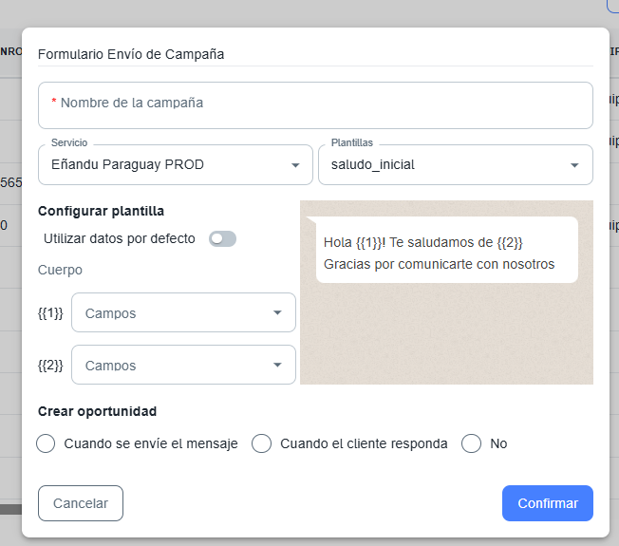Choose 'Cuando el cliente responda' radio option
Screen dimensions: 619x546
click(x=262, y=443)
